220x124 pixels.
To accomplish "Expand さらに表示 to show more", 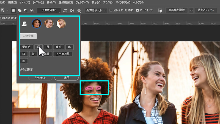I will [x=26, y=70].
